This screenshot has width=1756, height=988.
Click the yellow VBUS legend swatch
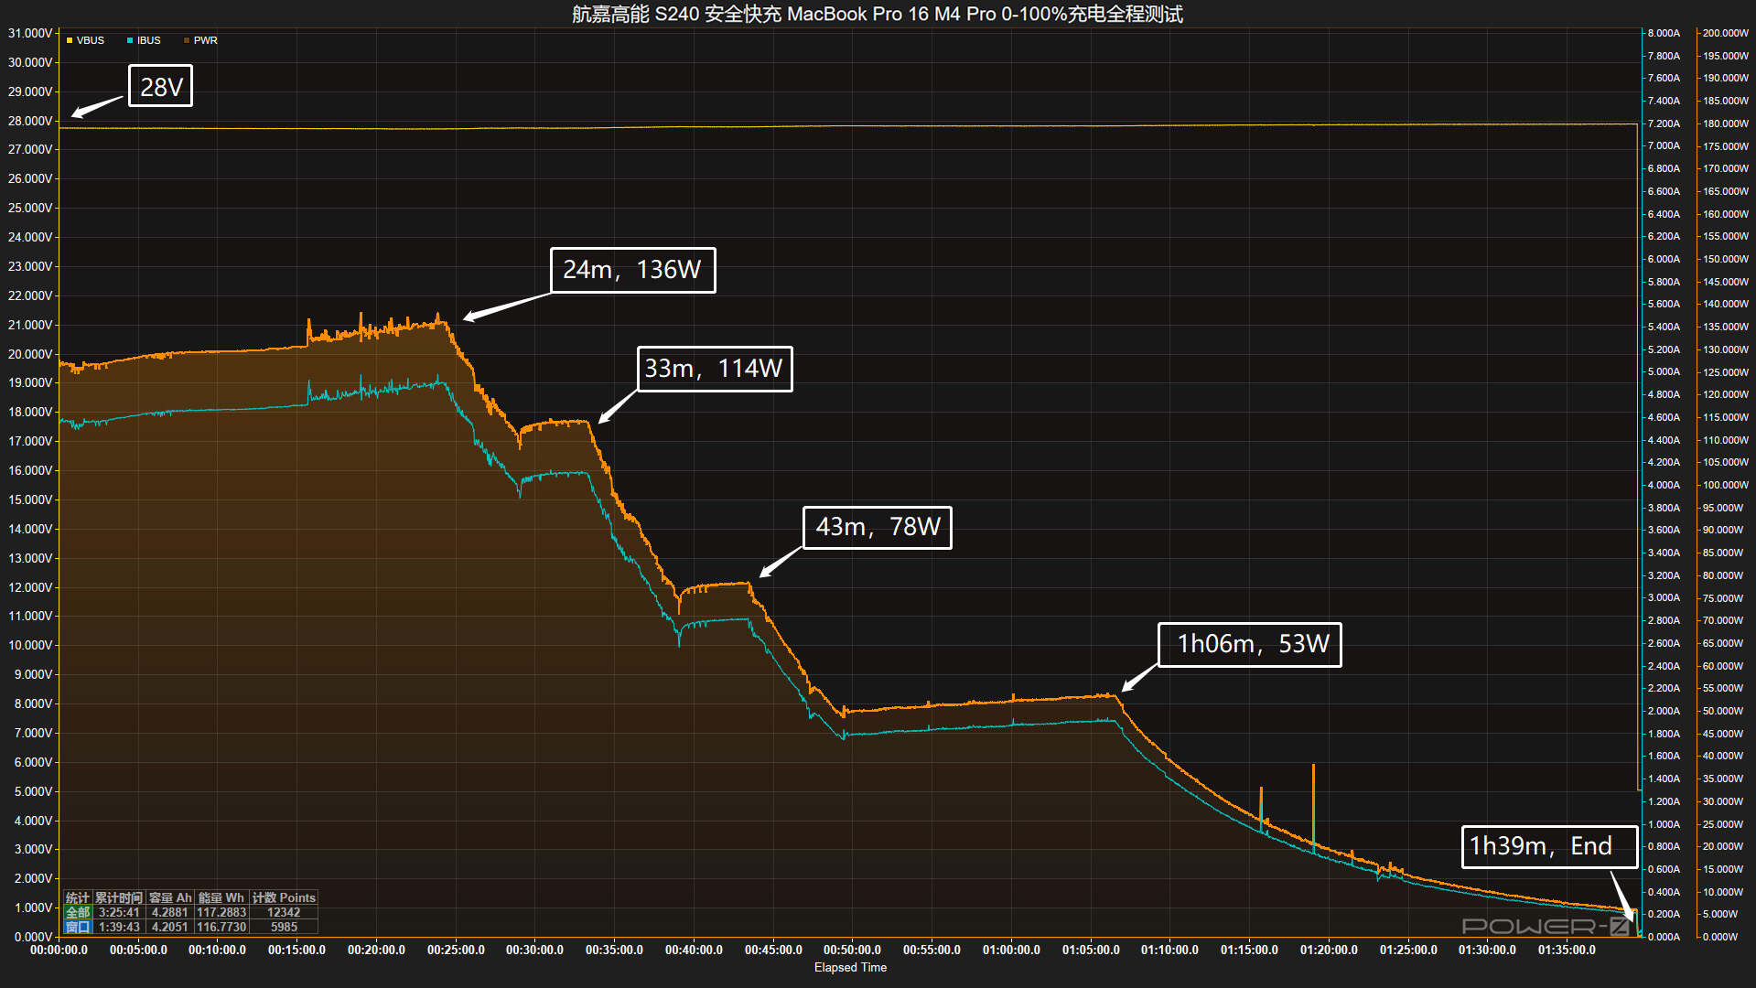coord(70,40)
